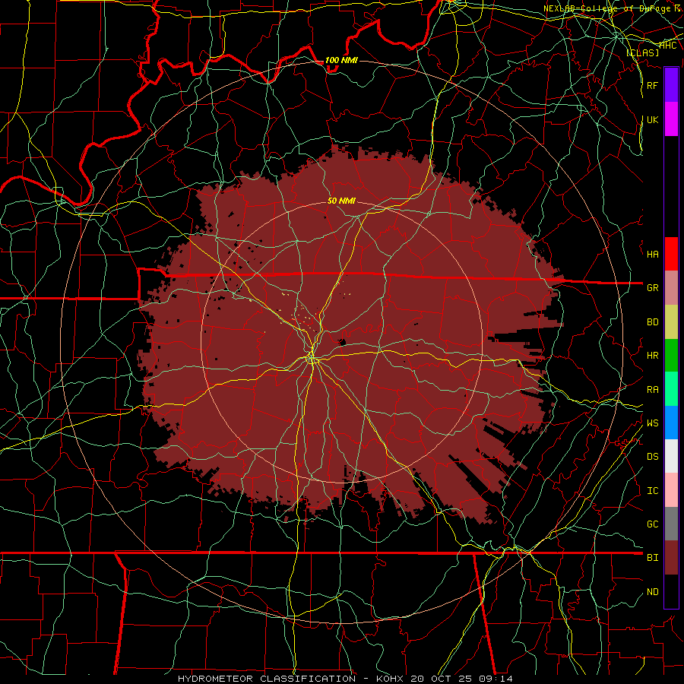Select the light pink IC legend swatch
684x684 pixels.
pyautogui.click(x=671, y=490)
